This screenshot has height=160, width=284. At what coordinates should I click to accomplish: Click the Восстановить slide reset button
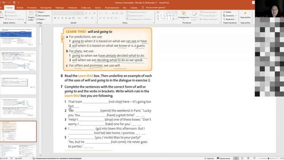pyautogui.click(x=43, y=16)
